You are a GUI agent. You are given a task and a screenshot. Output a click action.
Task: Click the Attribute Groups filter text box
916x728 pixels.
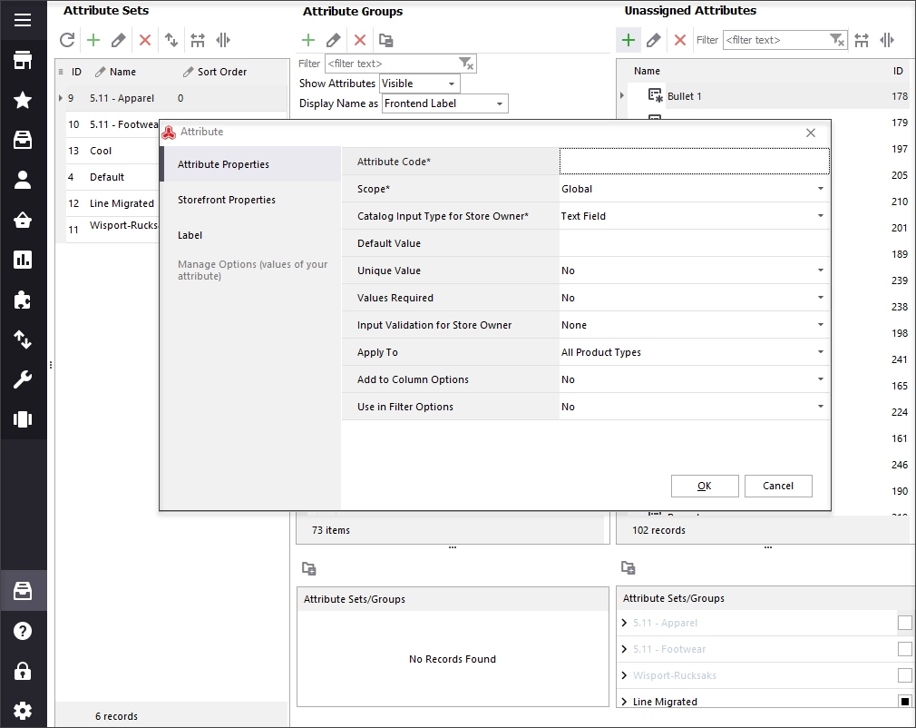pyautogui.click(x=392, y=64)
